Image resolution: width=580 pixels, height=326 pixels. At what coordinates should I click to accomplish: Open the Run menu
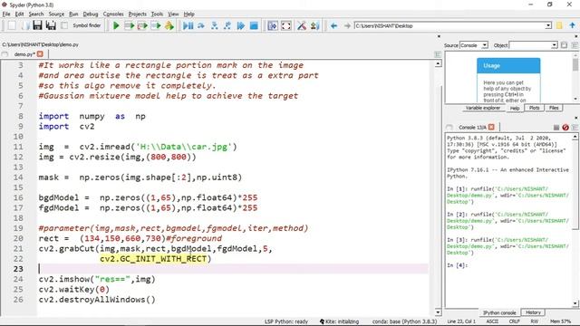(x=73, y=14)
